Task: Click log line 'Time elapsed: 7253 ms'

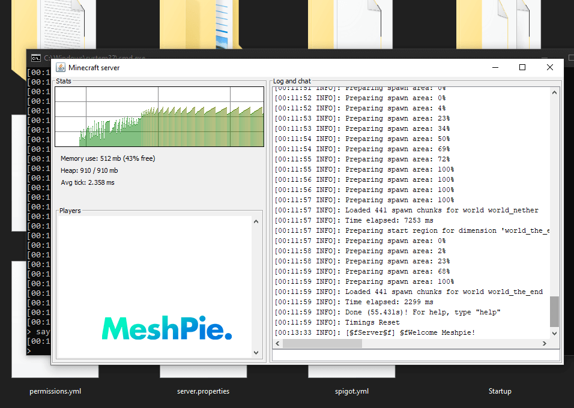Action: coord(354,221)
